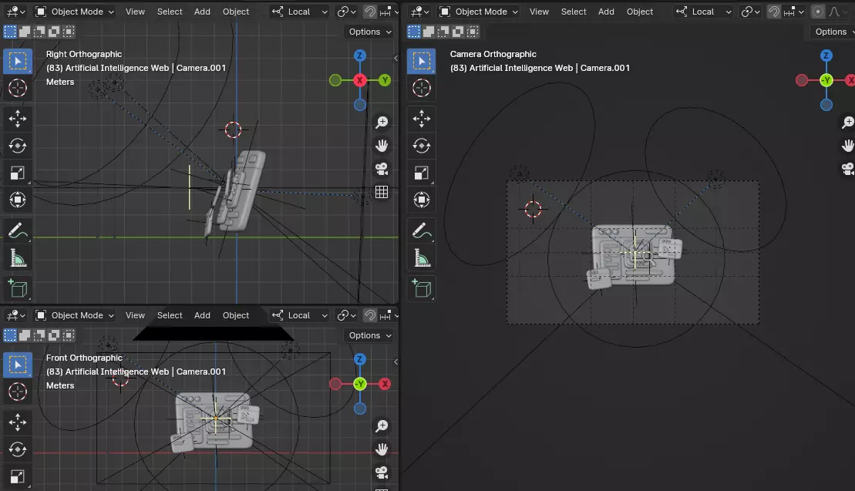
Task: Expand Options dropdown in Front Orthographic viewport
Action: [x=370, y=335]
